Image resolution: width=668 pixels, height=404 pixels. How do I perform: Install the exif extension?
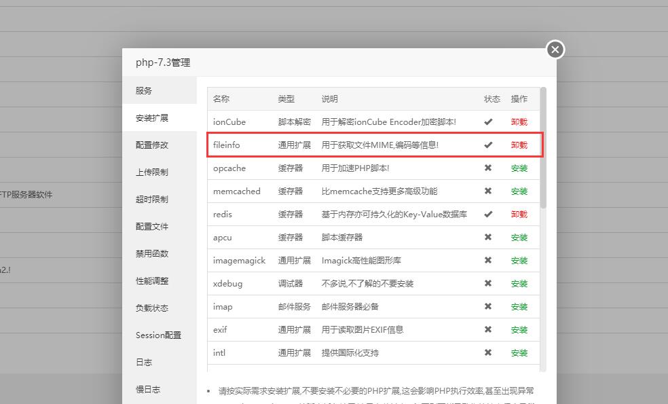[519, 330]
